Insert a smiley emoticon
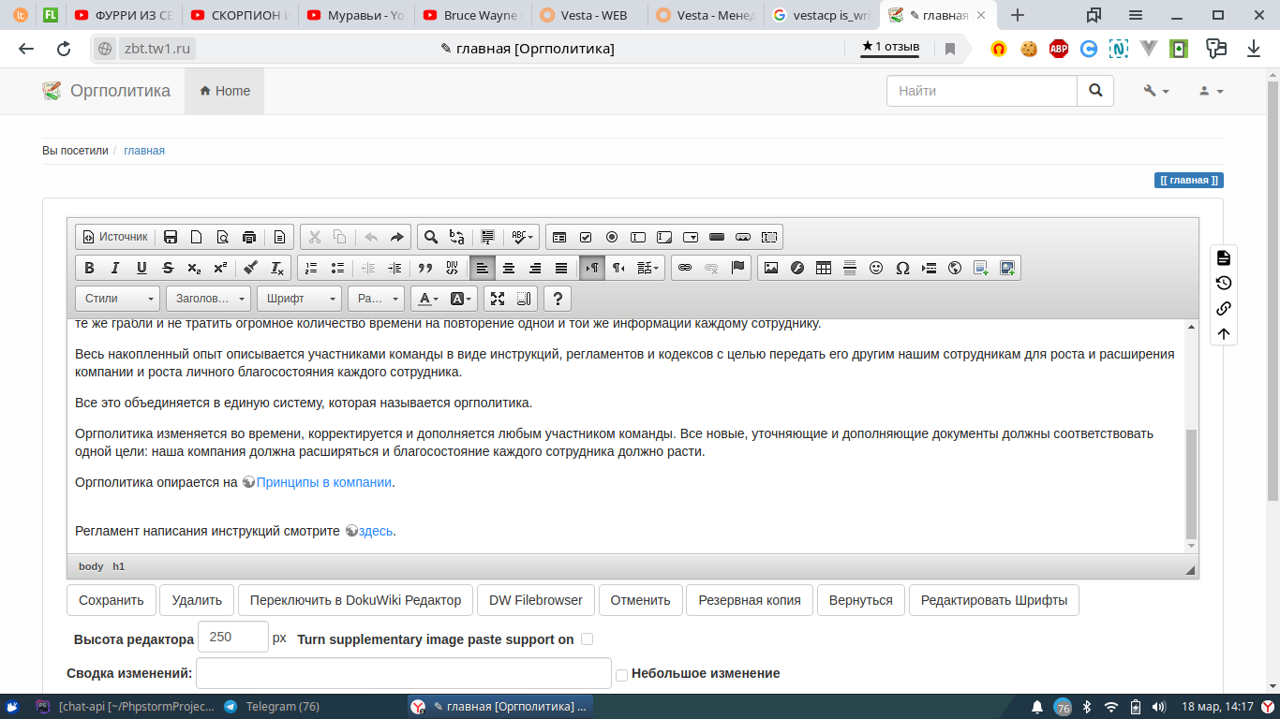The image size is (1280, 719). coord(876,268)
